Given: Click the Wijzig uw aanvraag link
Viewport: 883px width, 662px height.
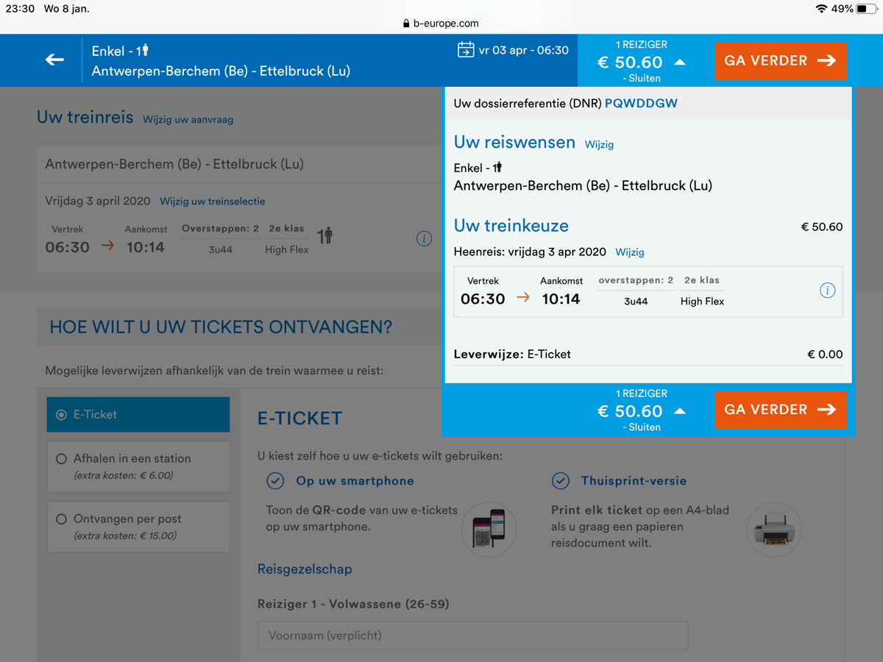Looking at the screenshot, I should (188, 120).
